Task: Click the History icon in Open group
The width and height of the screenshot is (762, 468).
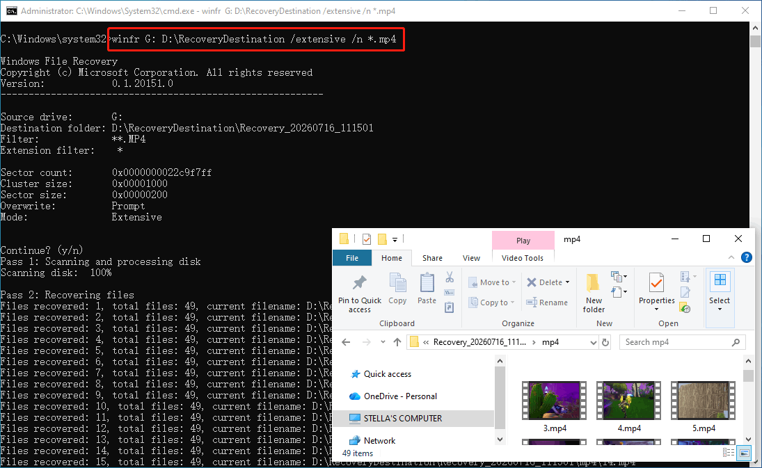Action: pyautogui.click(x=685, y=307)
